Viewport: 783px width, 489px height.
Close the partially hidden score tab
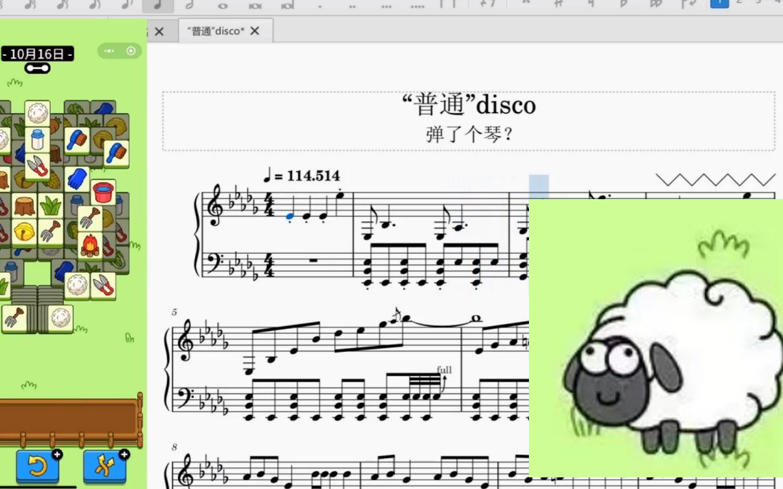159,31
